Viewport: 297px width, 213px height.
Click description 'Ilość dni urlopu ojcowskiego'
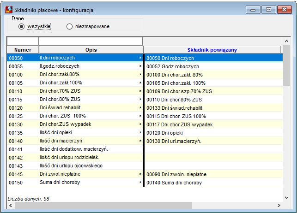tap(71, 166)
